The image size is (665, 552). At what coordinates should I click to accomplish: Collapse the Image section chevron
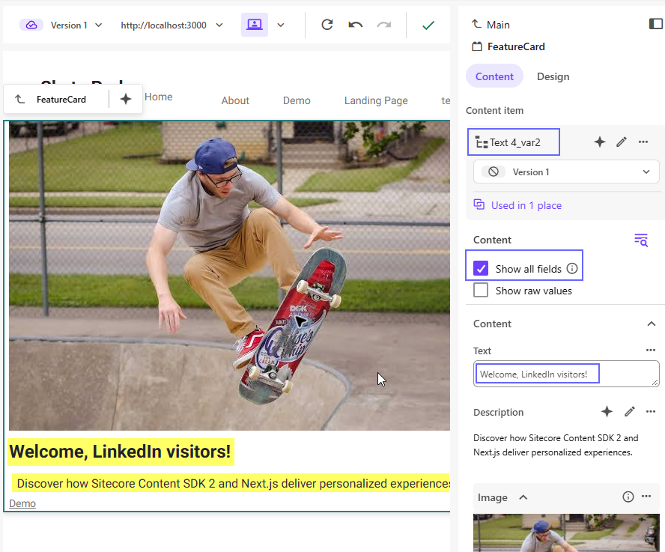[x=523, y=497]
